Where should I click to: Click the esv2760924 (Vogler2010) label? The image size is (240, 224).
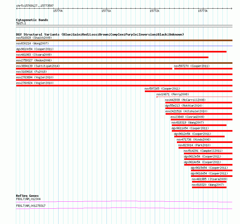pos(35,83)
